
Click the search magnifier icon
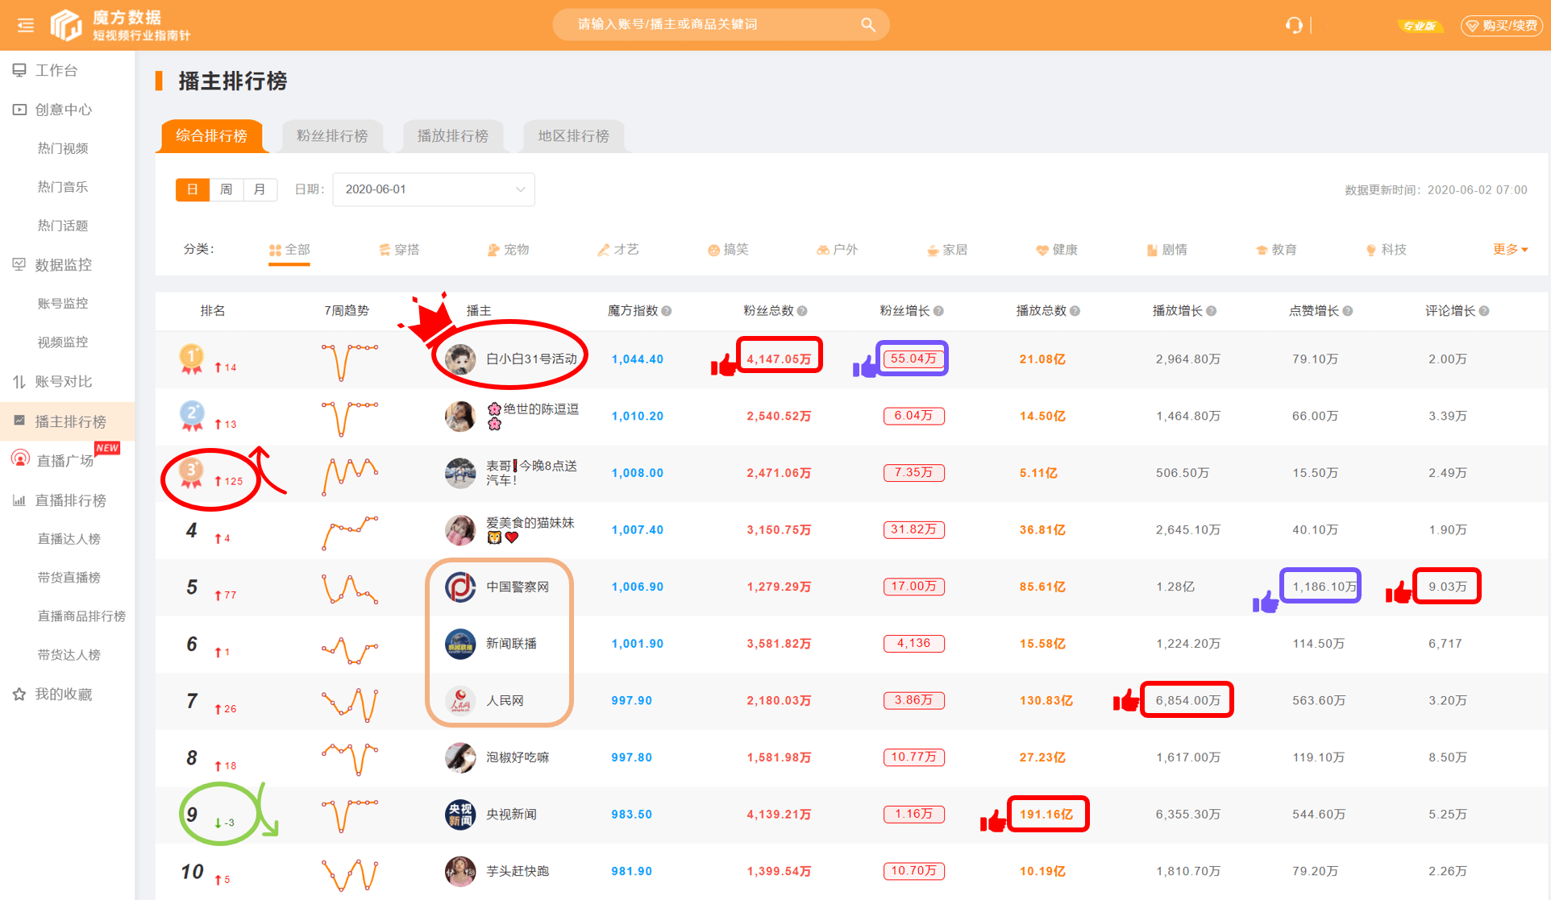click(x=867, y=24)
